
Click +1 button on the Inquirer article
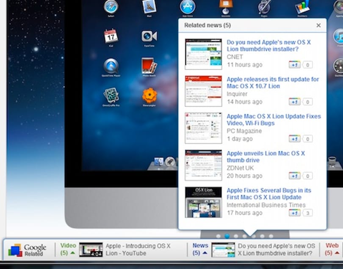[294, 102]
